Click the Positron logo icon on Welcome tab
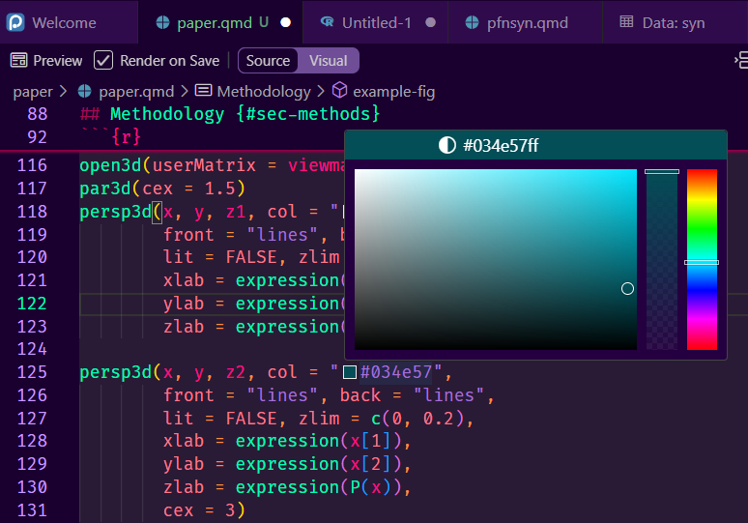Image resolution: width=748 pixels, height=523 pixels. click(x=16, y=22)
